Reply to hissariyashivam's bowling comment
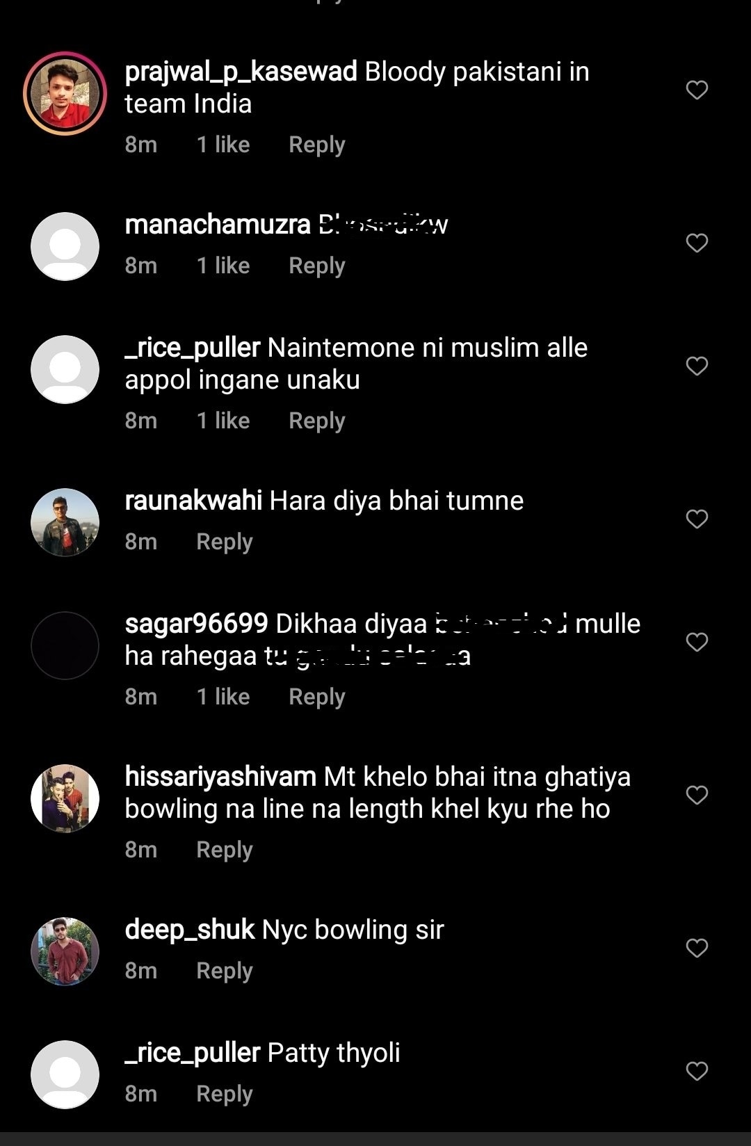This screenshot has width=751, height=1146. coord(224,850)
